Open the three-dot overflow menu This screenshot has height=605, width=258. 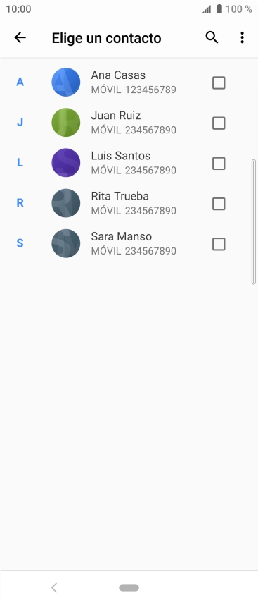point(242,37)
